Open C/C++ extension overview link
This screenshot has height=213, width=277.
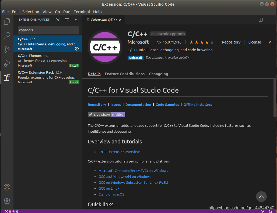coord(119,152)
